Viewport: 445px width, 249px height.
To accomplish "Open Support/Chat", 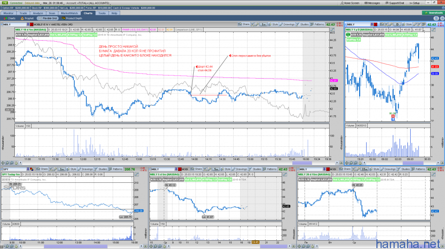I will point(394,3).
